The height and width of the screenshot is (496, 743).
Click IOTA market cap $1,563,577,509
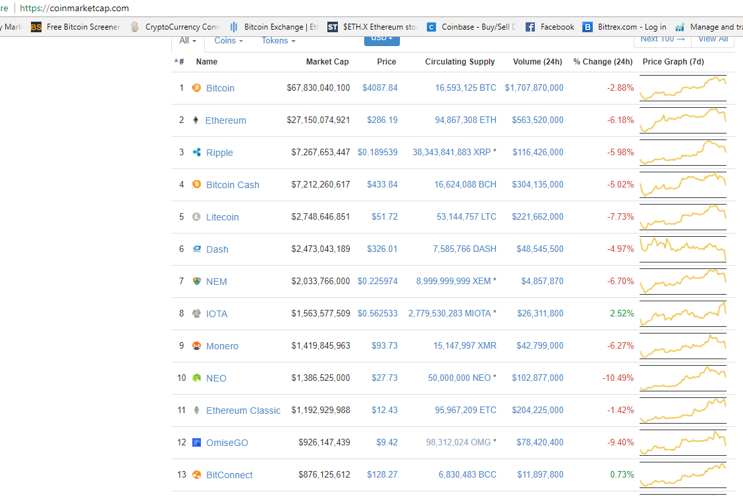[x=320, y=313]
